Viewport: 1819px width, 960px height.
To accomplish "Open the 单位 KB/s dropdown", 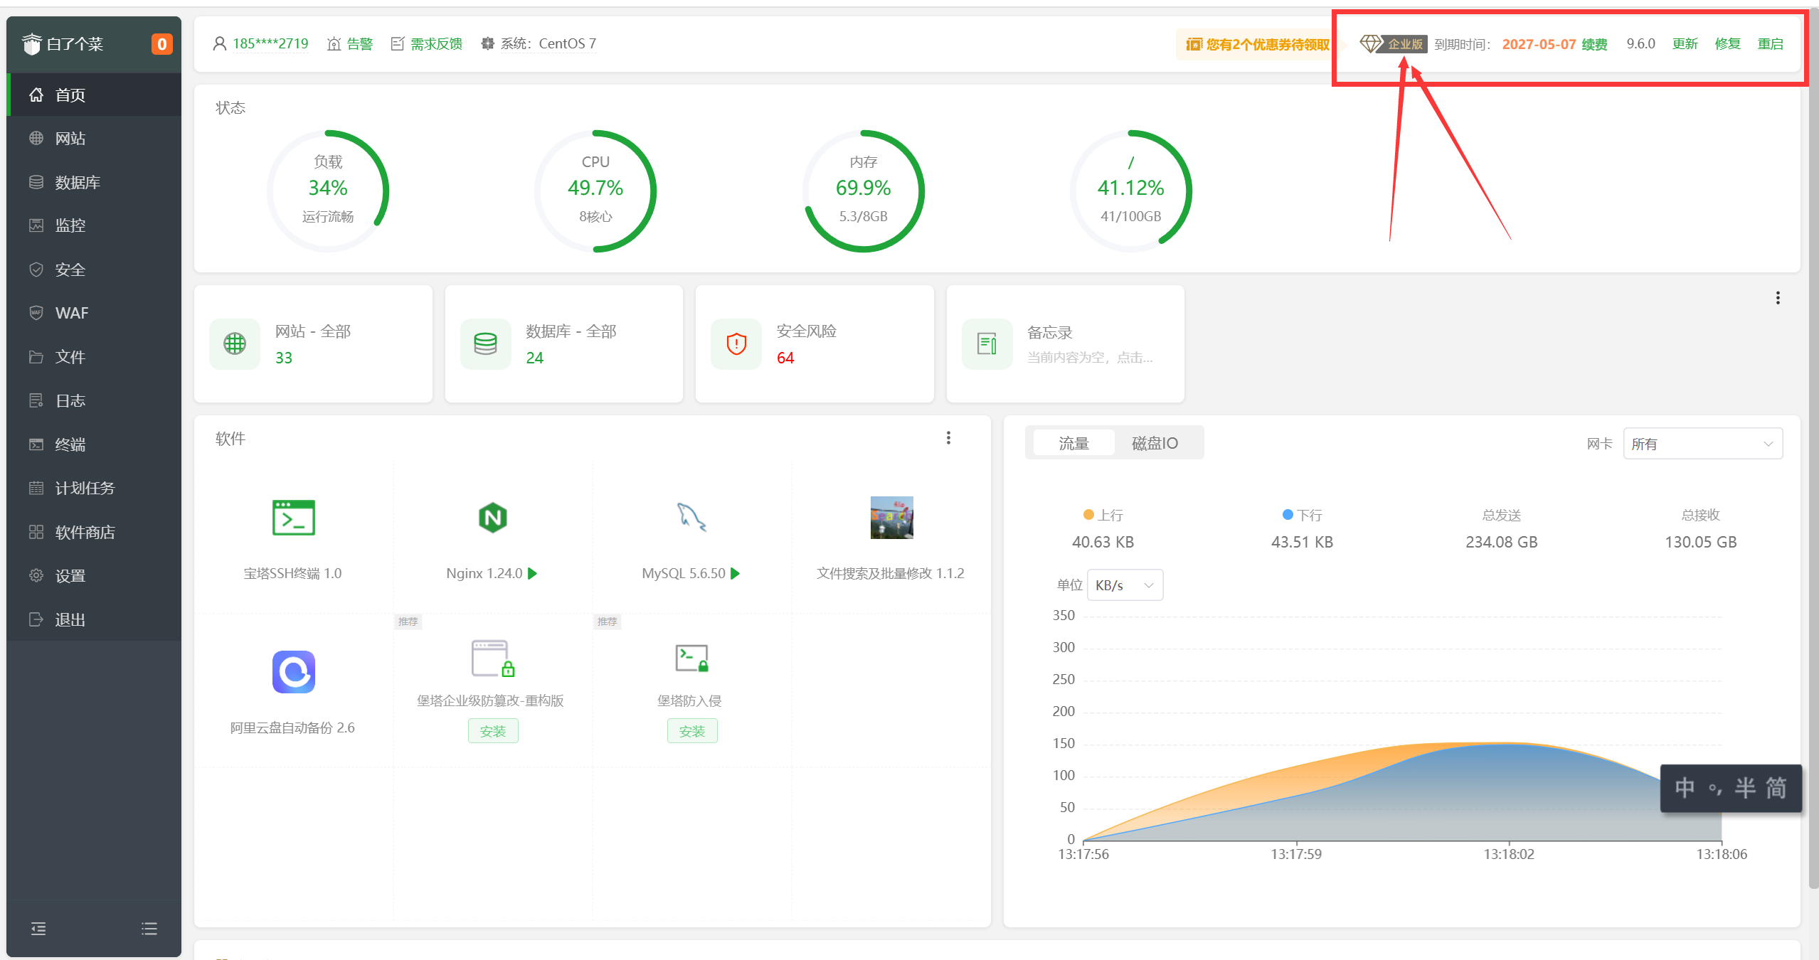I will coord(1125,585).
